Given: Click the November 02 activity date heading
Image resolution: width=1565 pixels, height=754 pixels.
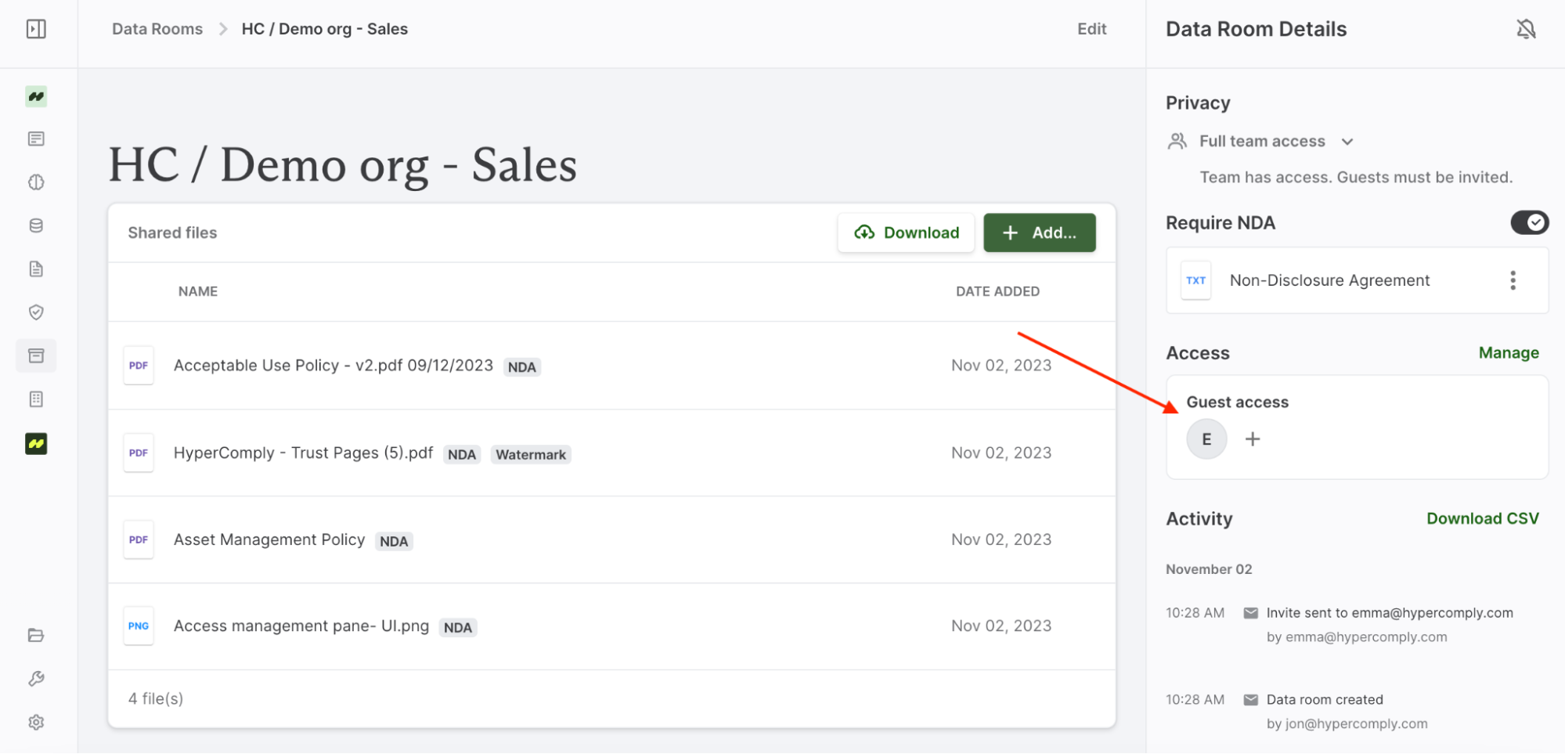Looking at the screenshot, I should 1209,569.
